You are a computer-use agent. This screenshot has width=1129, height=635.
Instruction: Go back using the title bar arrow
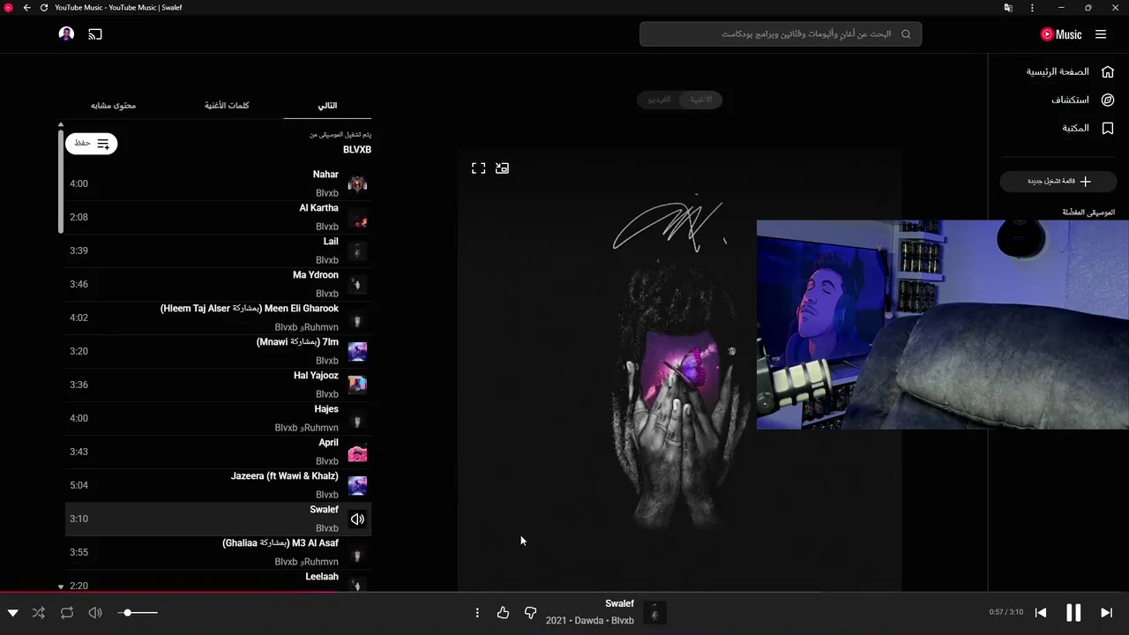click(x=26, y=8)
